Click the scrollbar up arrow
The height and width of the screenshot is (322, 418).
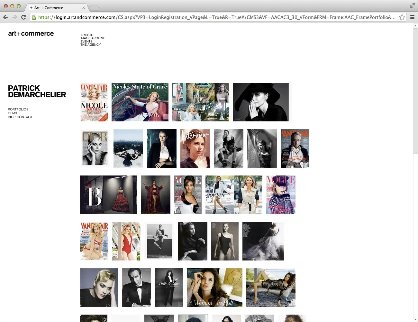coord(415,26)
